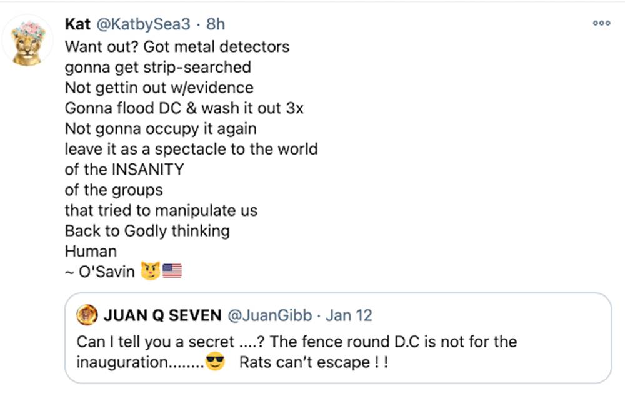The image size is (625, 393).
Task: Click the 'Back to Godly thinking' line
Action: (x=147, y=230)
